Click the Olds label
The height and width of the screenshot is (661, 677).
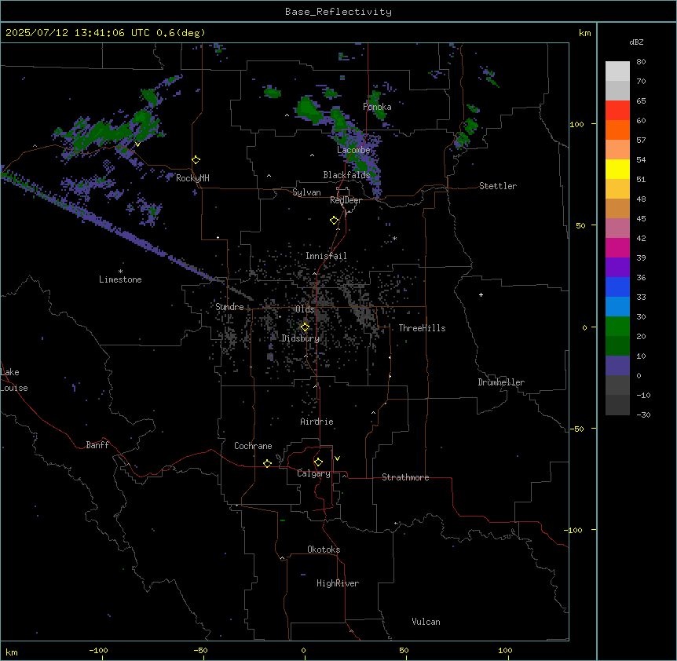(x=305, y=309)
